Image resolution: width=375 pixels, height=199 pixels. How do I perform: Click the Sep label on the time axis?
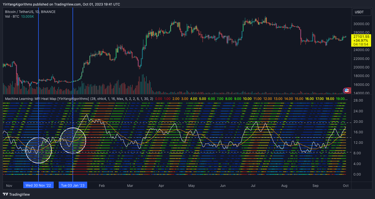tap(315, 185)
